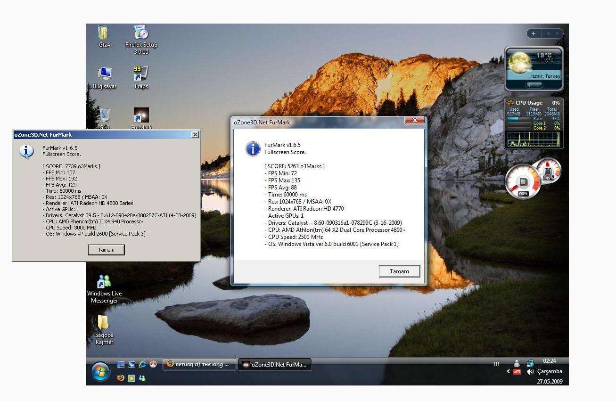616x401 pixels.
Task: Click the small memory meter dial showing 45%
Action: click(550, 171)
